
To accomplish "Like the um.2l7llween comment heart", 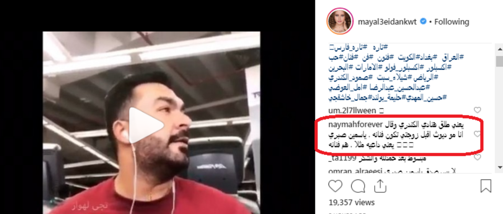I will (x=477, y=110).
